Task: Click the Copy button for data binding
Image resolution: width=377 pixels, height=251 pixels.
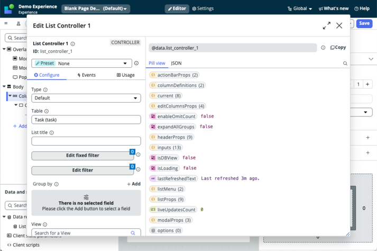Action: coord(338,48)
